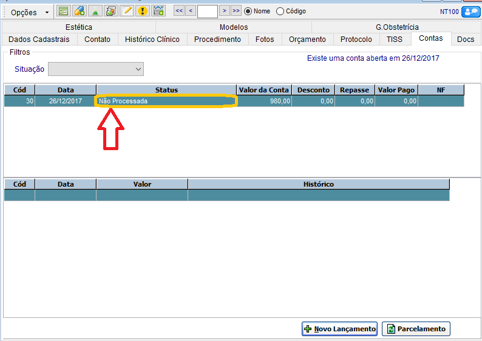Expand the Situação filter combo box

click(x=96, y=69)
